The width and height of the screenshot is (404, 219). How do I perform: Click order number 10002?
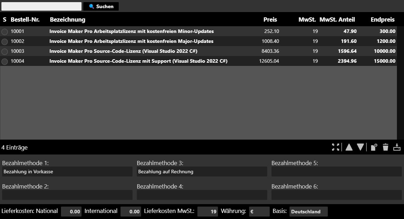tap(17, 41)
